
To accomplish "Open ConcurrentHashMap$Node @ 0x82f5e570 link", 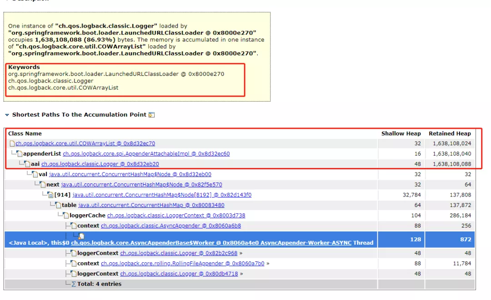I will tap(141, 185).
